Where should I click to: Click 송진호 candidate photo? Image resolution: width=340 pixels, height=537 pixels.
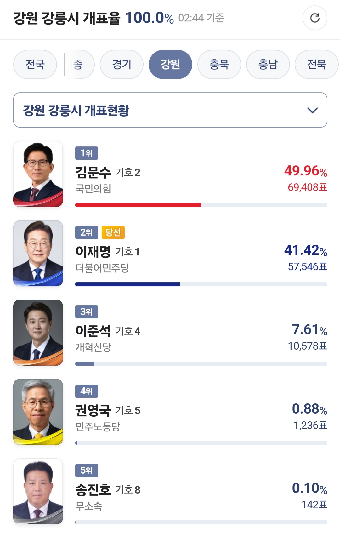[38, 491]
